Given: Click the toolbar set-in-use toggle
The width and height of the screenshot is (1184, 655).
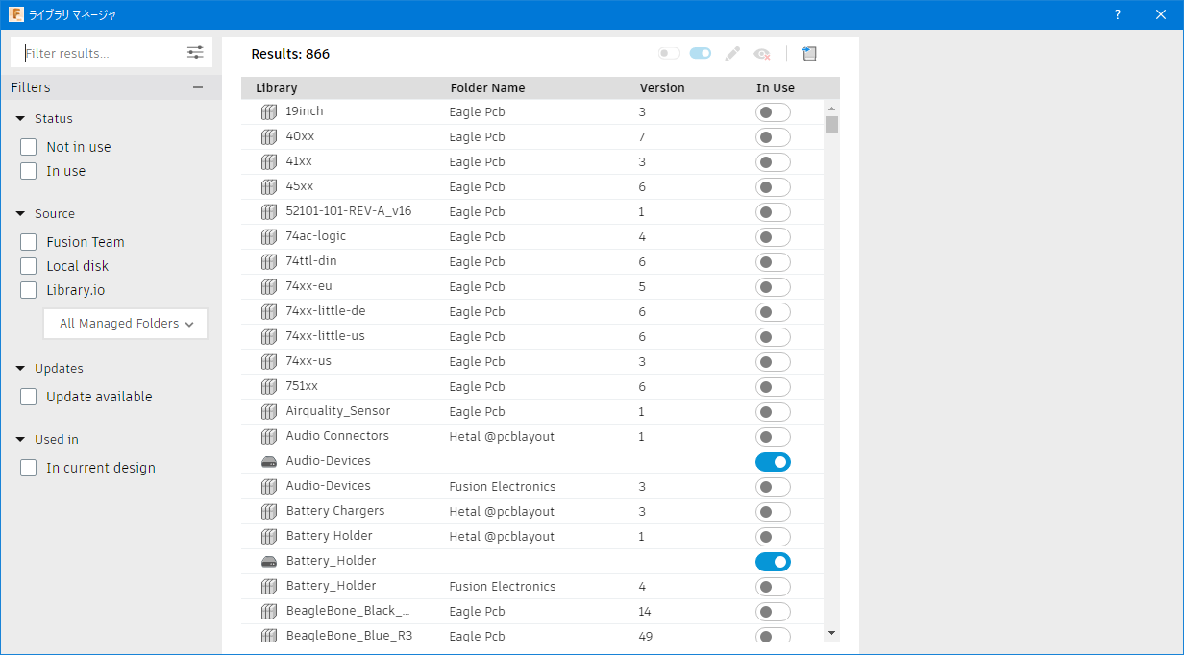Looking at the screenshot, I should [701, 54].
